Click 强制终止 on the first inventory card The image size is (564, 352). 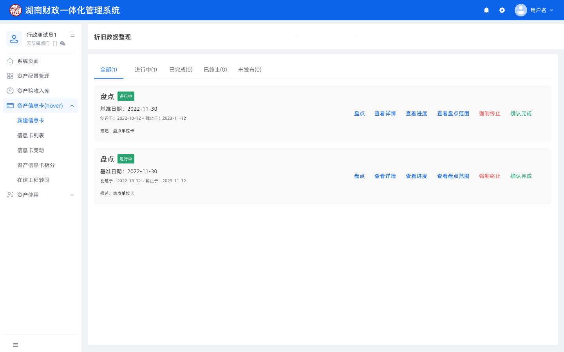[490, 113]
